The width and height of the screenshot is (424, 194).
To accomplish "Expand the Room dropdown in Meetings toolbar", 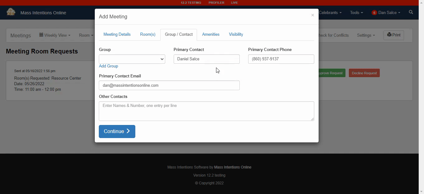I will [x=86, y=35].
